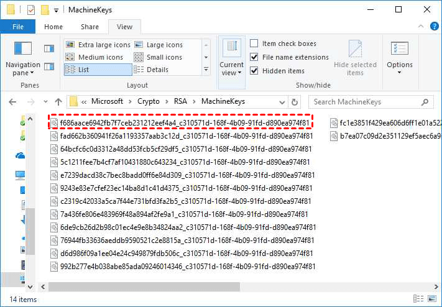Open the Navigation pane dropdown

[23, 58]
